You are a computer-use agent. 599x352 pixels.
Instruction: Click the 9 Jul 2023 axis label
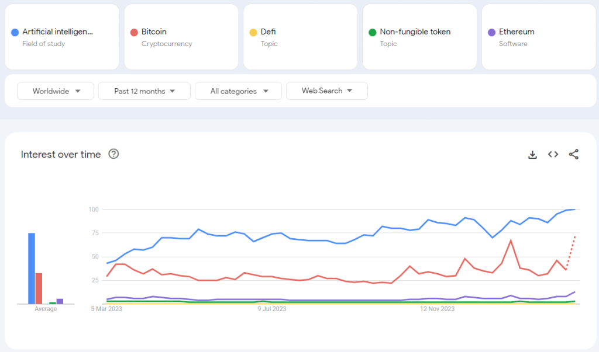(272, 309)
